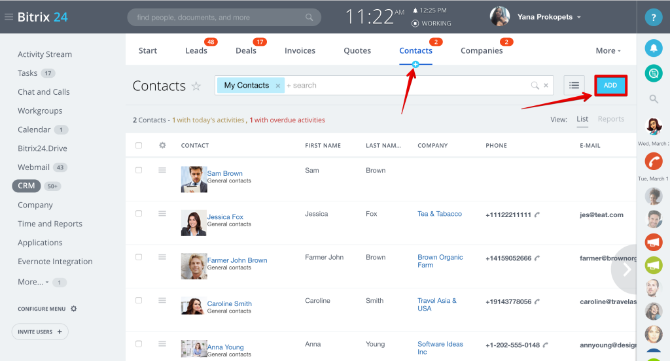Open the list view options button
Screen dimensions: 670x361
pyautogui.click(x=574, y=86)
